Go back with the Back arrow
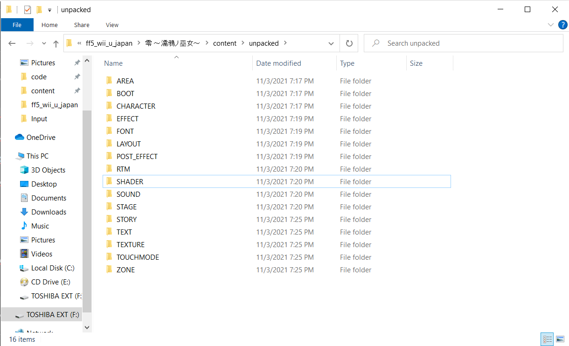This screenshot has height=346, width=569. [12, 43]
